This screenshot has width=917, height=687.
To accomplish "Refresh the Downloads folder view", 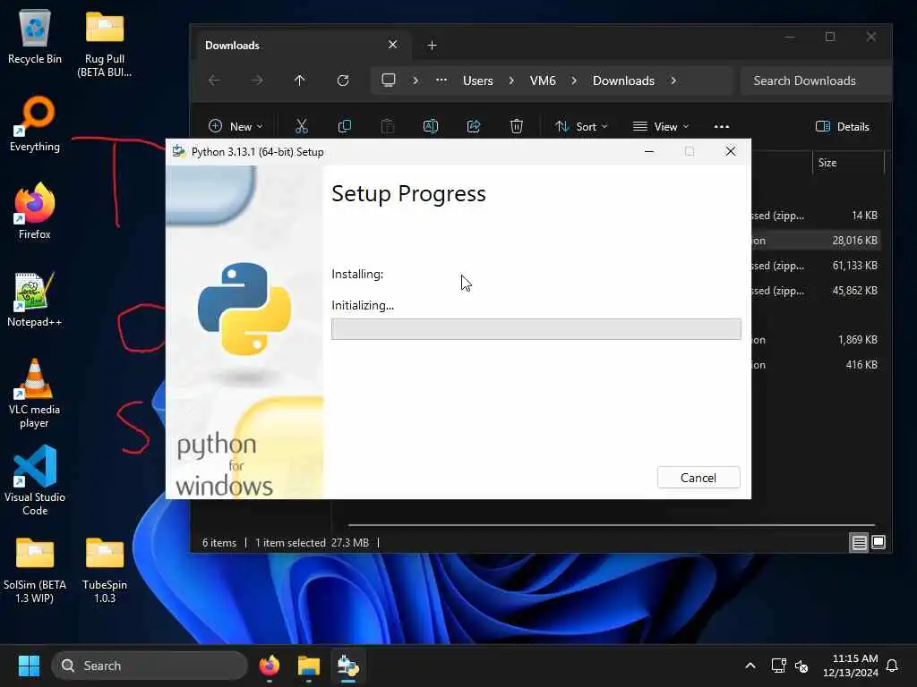I will 343,81.
